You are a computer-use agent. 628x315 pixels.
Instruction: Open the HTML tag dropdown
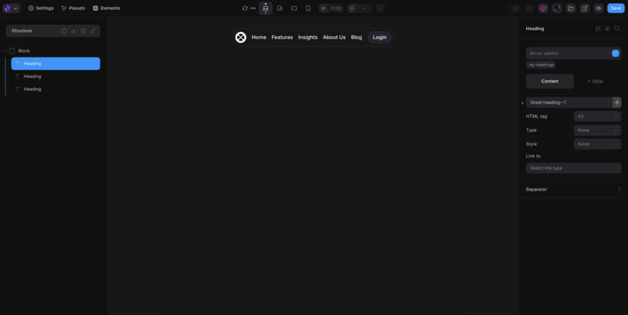pyautogui.click(x=597, y=116)
